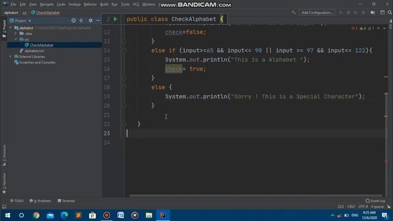Open Sublime Text from the taskbar
The height and width of the screenshot is (221, 393).
tap(79, 215)
